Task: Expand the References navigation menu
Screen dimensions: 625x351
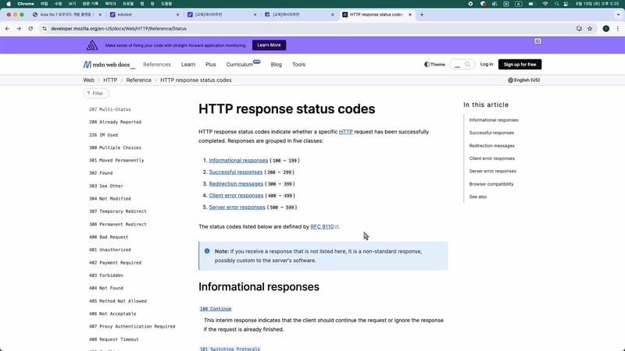Action: click(x=156, y=65)
